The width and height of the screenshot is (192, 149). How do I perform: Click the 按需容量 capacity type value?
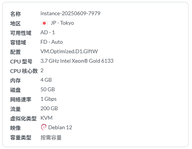(51, 138)
